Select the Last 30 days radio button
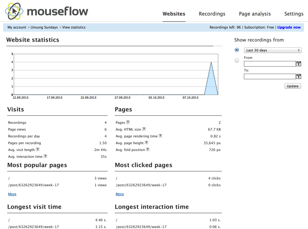 [x=237, y=50]
